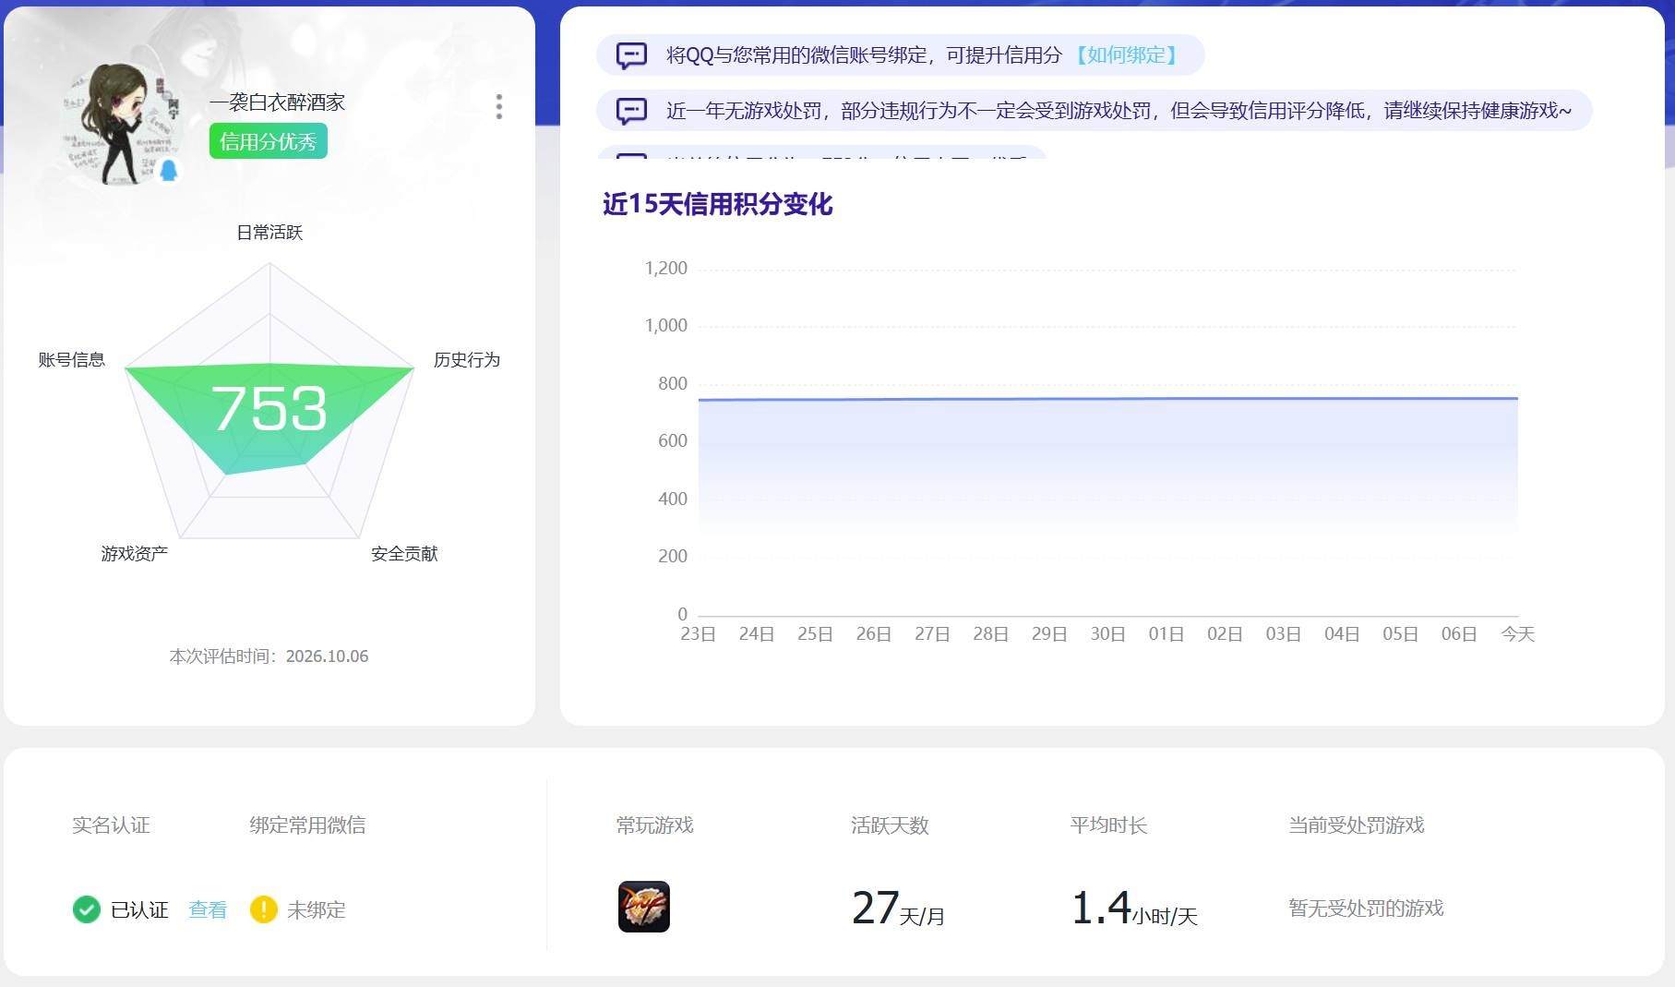Click the username 一袭白衣醉酒家
The height and width of the screenshot is (987, 1675).
click(x=277, y=102)
